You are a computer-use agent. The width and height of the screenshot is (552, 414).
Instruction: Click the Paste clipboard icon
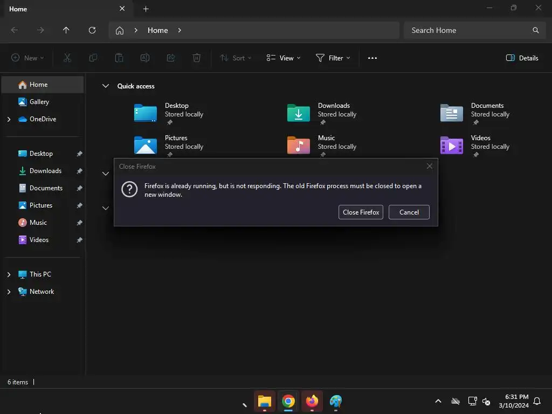[x=119, y=58]
